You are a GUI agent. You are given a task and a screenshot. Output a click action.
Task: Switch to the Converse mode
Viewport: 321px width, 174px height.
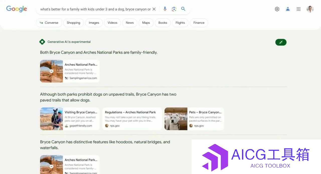[x=49, y=23]
